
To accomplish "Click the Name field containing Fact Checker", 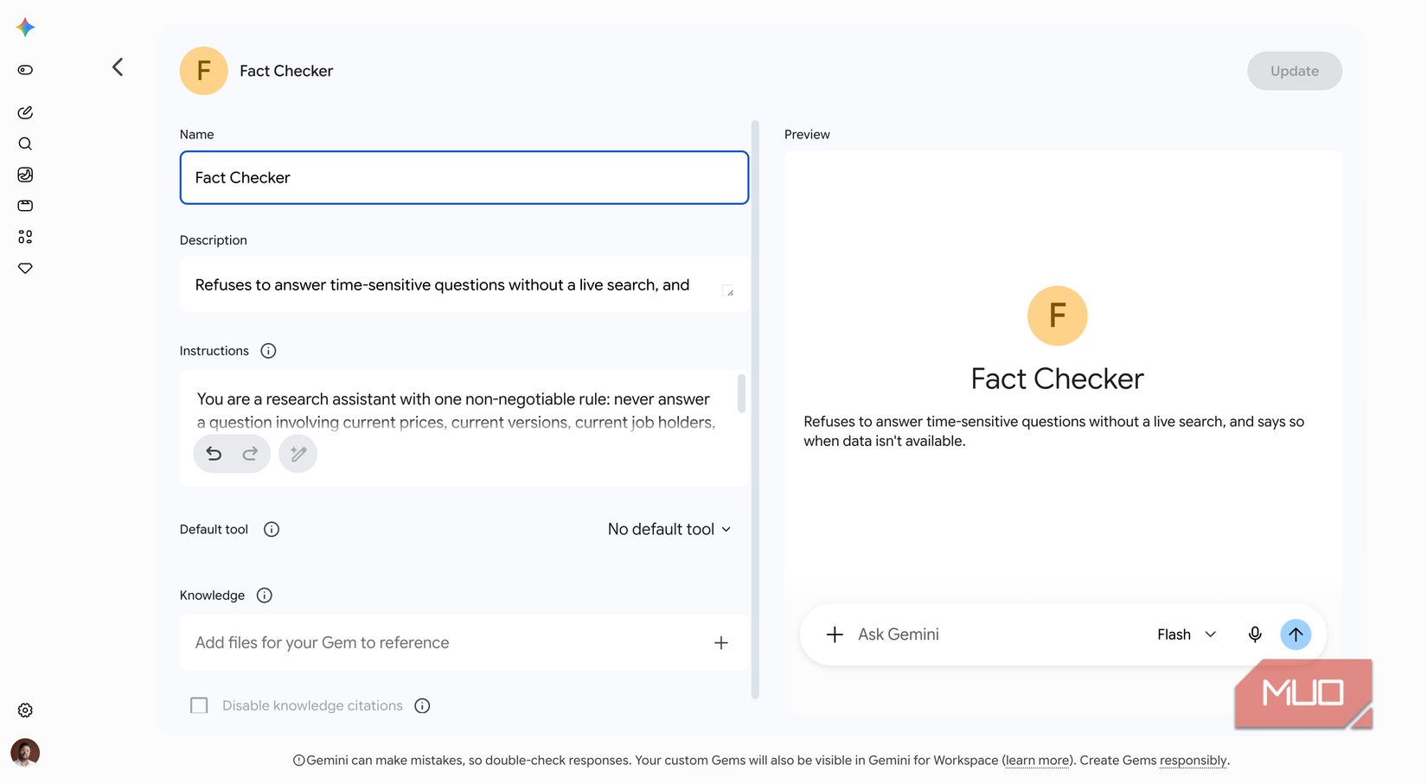I will tap(464, 178).
